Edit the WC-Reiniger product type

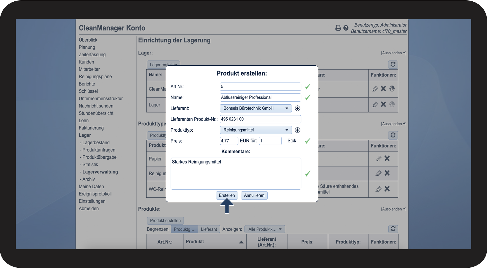pos(379,189)
